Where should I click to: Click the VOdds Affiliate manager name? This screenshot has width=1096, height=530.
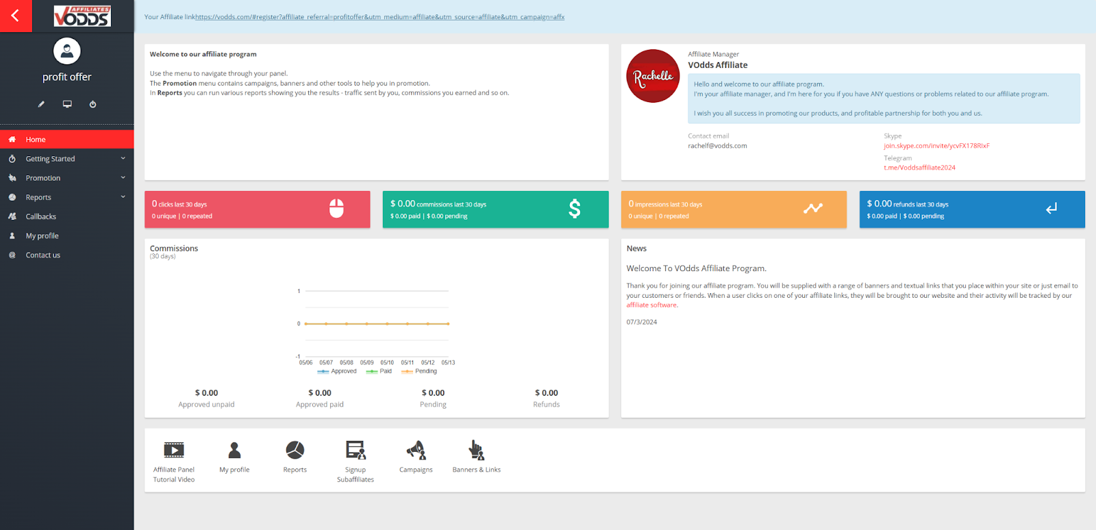click(x=718, y=65)
